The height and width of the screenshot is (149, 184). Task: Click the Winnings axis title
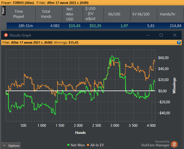click(174, 85)
